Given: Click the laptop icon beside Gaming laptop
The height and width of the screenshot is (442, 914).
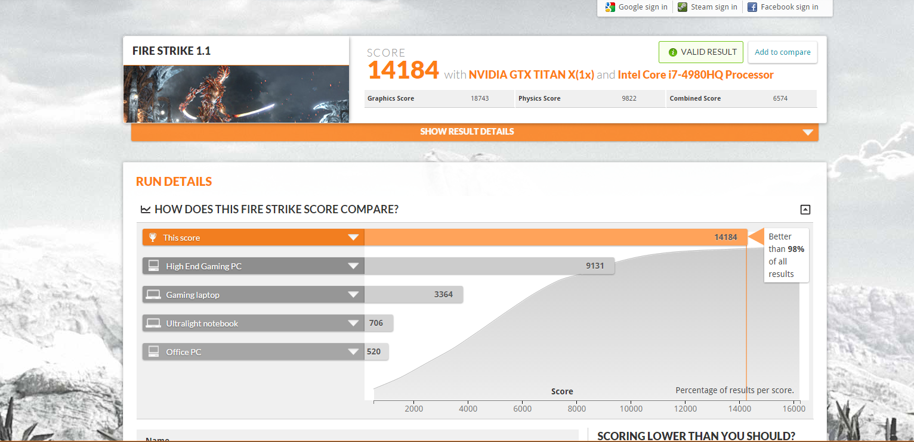Looking at the screenshot, I should point(154,294).
